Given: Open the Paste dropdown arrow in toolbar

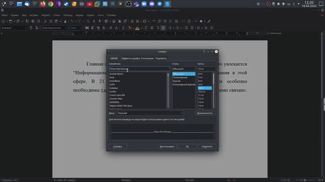Looking at the screenshot, I should click(x=60, y=21).
